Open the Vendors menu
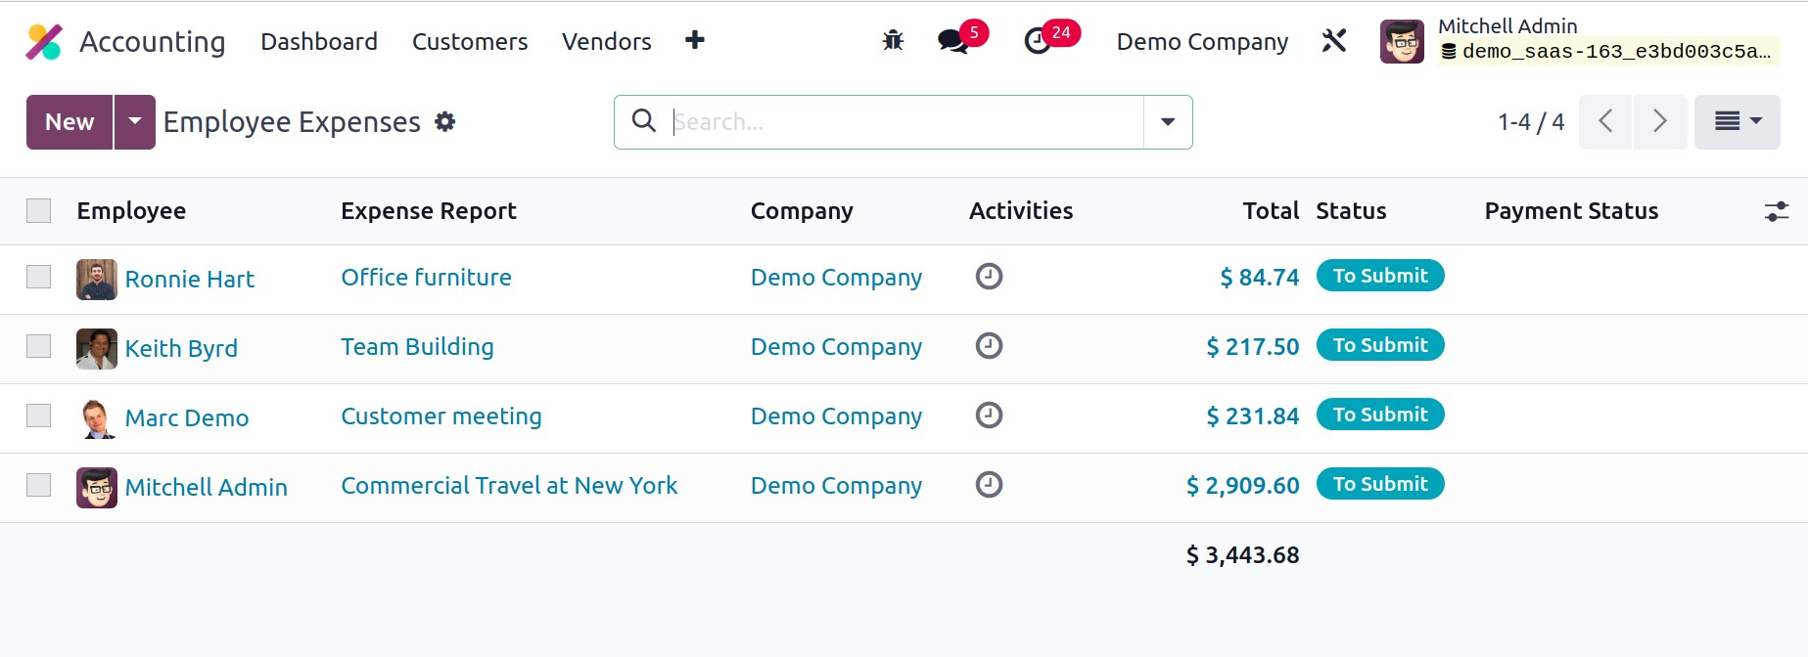1808x657 pixels. click(607, 42)
